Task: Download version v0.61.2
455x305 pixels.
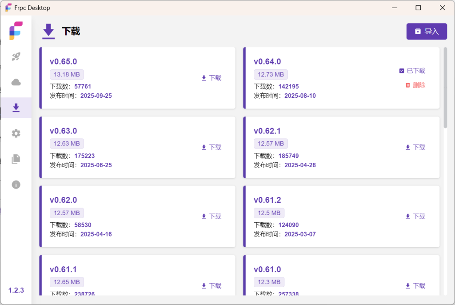Action: tap(415, 217)
